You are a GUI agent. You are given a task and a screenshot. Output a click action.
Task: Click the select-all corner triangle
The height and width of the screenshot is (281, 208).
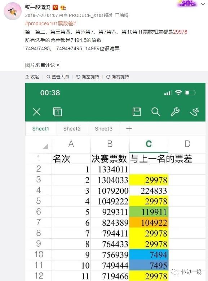pos(45,147)
